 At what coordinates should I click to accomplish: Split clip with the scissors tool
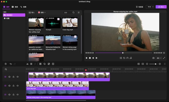[x=28, y=64]
